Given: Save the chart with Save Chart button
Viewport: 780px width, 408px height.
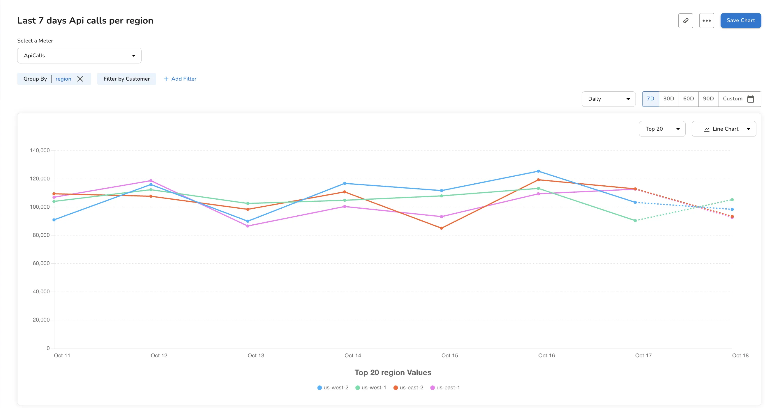Looking at the screenshot, I should (x=741, y=21).
